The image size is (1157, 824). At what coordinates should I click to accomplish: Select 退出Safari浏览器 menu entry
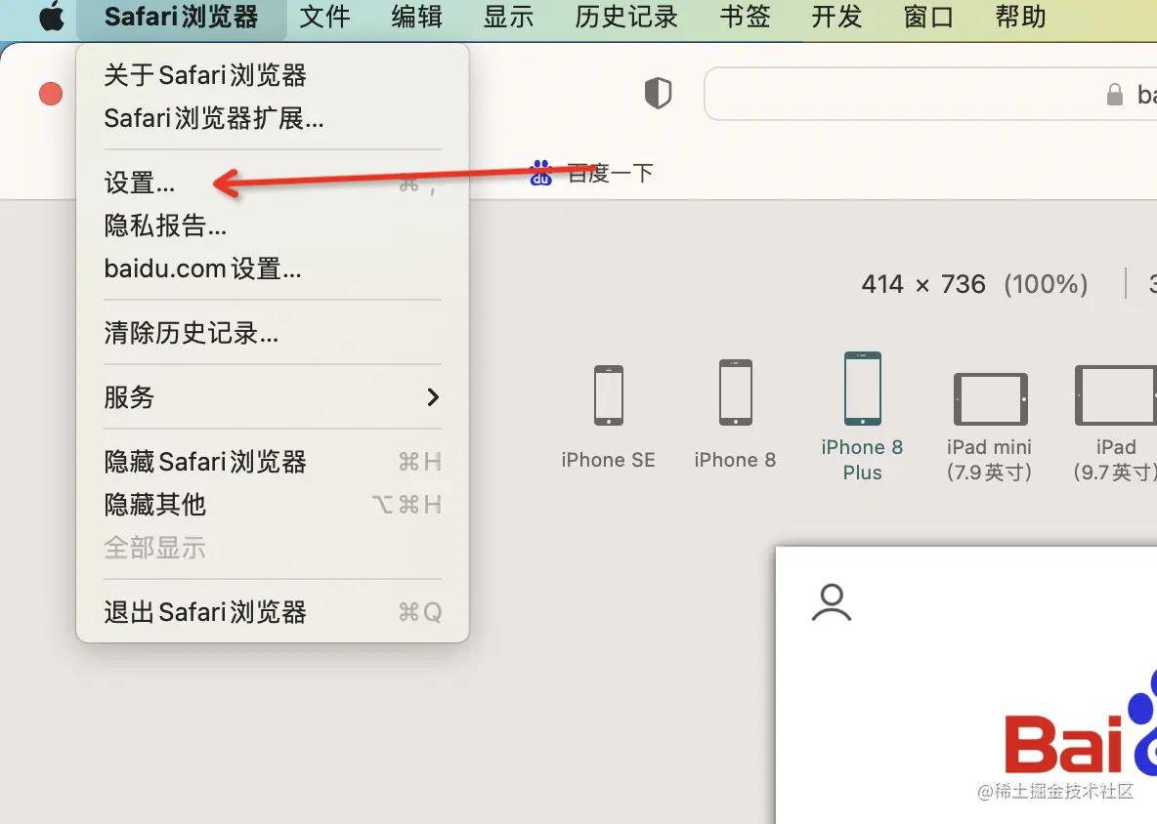pos(273,612)
